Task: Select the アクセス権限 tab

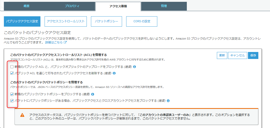Action: [x=118, y=6]
